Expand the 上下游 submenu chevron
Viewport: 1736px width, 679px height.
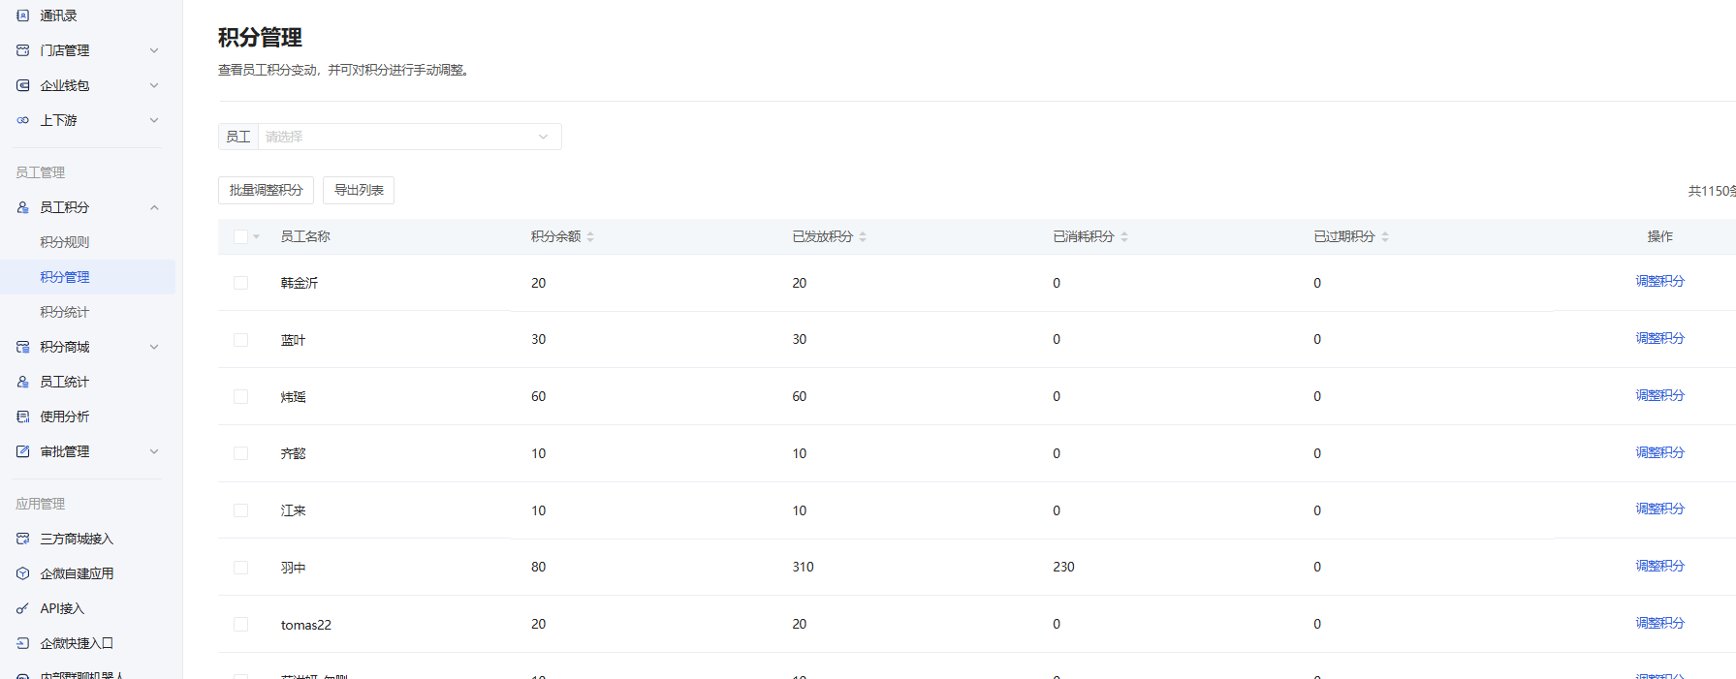coord(154,120)
